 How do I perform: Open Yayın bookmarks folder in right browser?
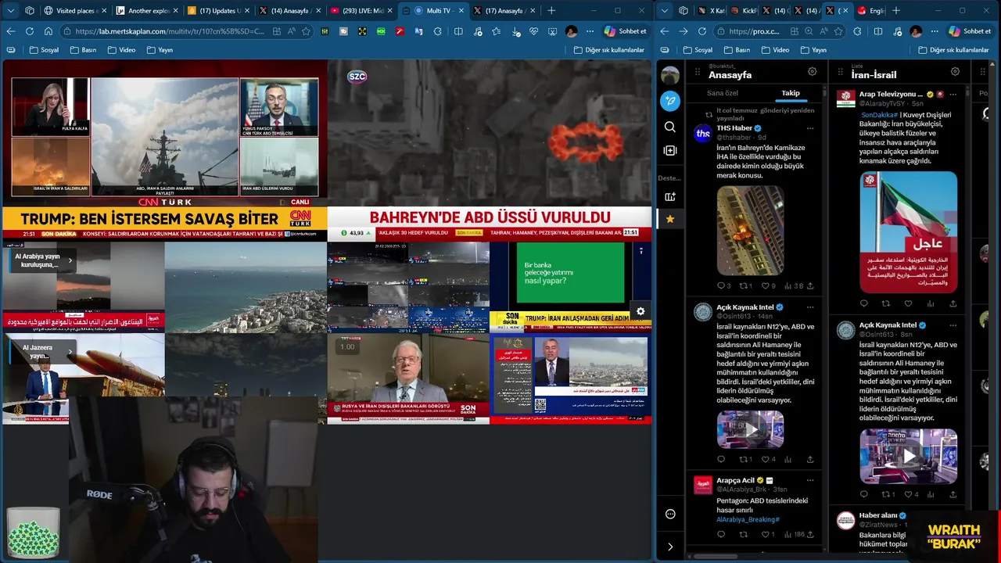click(813, 50)
